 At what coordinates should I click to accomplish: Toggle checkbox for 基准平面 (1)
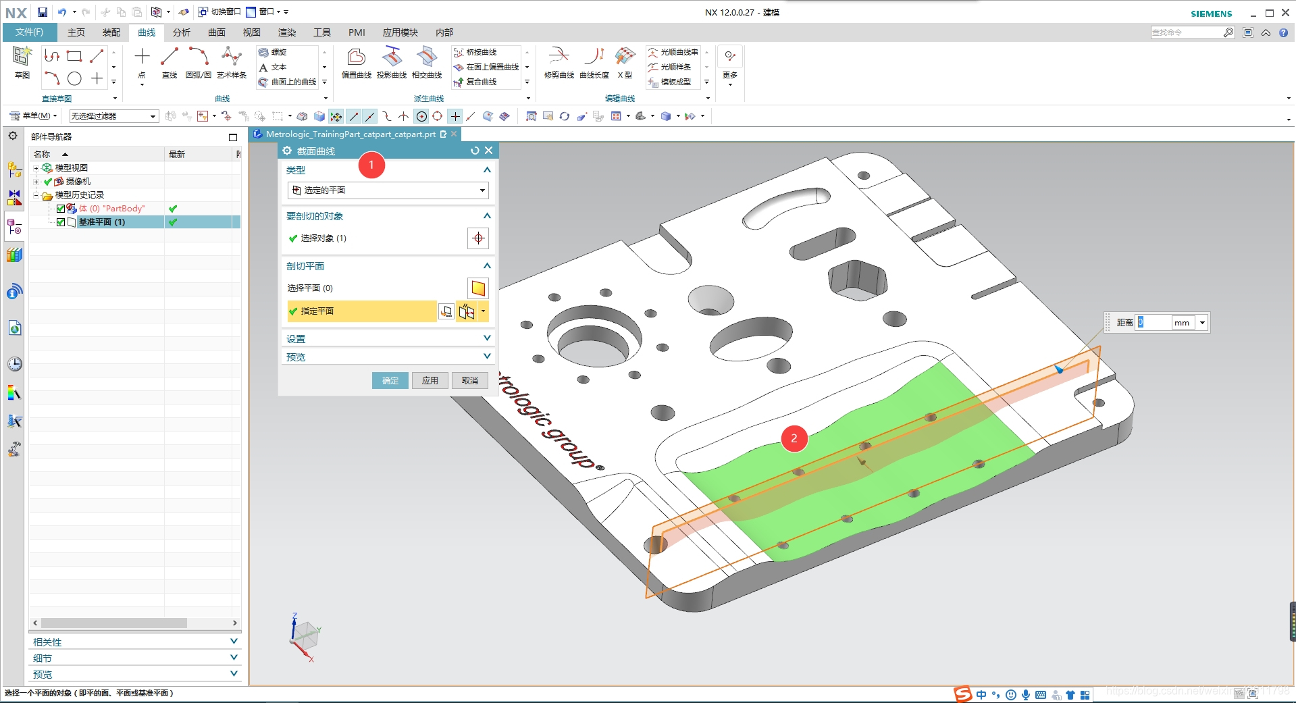[61, 222]
